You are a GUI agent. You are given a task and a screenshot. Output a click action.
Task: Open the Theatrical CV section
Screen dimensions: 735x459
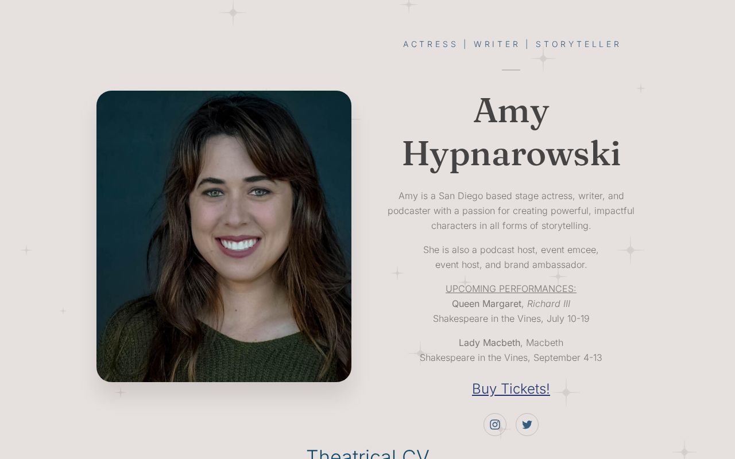367,453
